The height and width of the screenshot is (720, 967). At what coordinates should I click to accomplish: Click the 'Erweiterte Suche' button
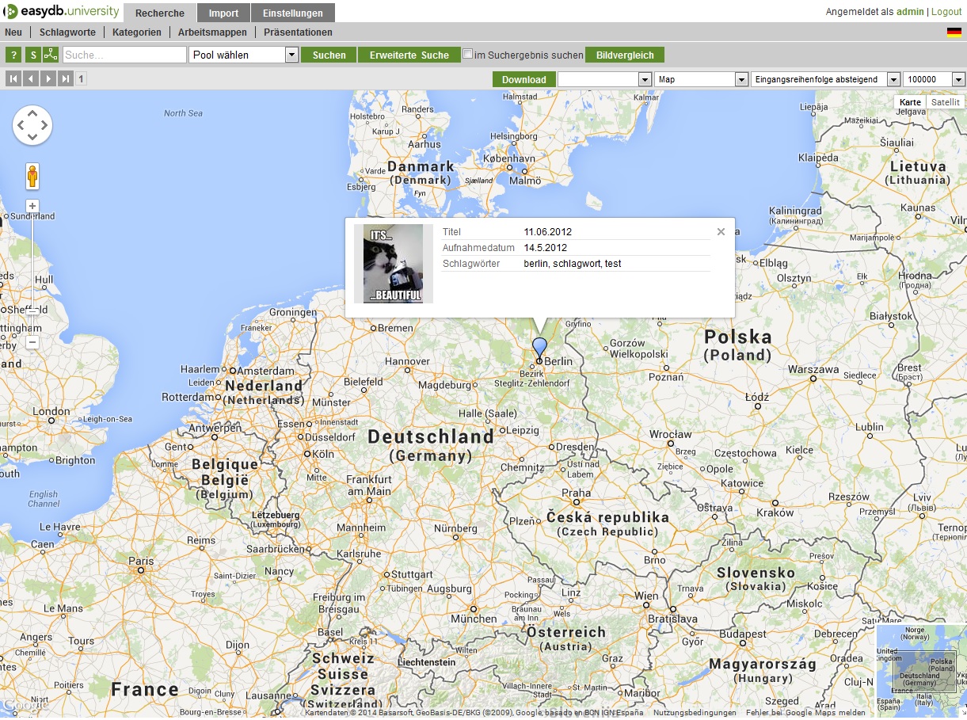click(409, 55)
